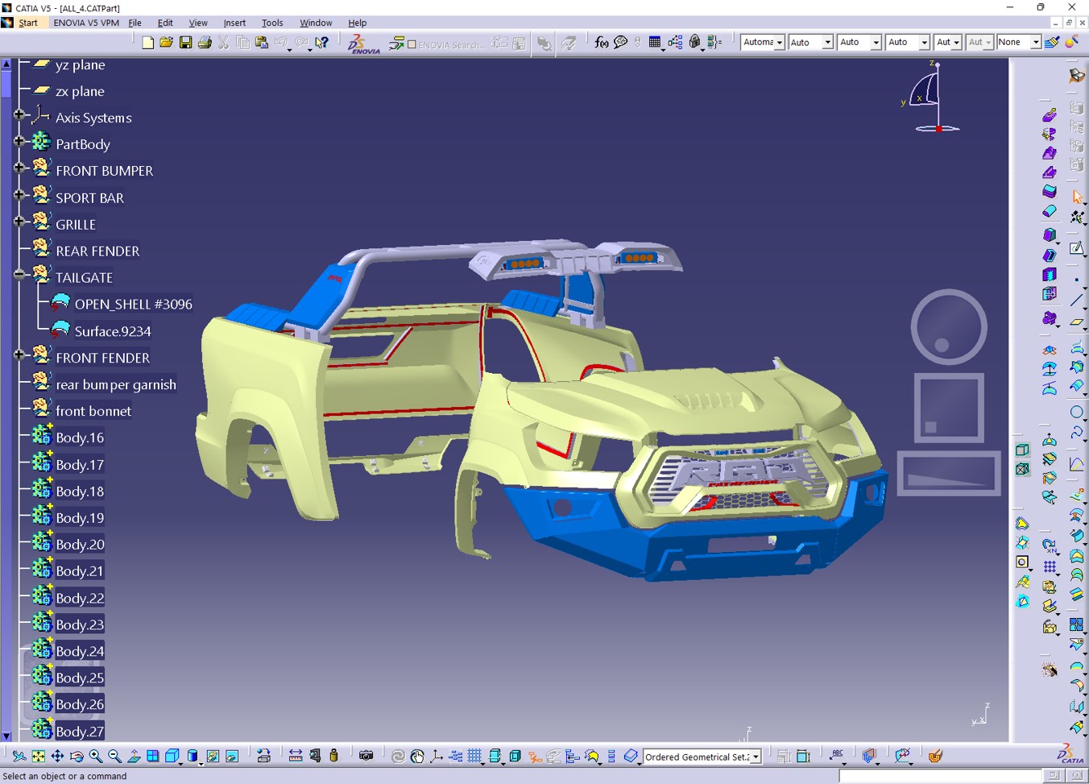Image resolution: width=1089 pixels, height=784 pixels.
Task: Open the Tools menu
Action: pyautogui.click(x=272, y=23)
